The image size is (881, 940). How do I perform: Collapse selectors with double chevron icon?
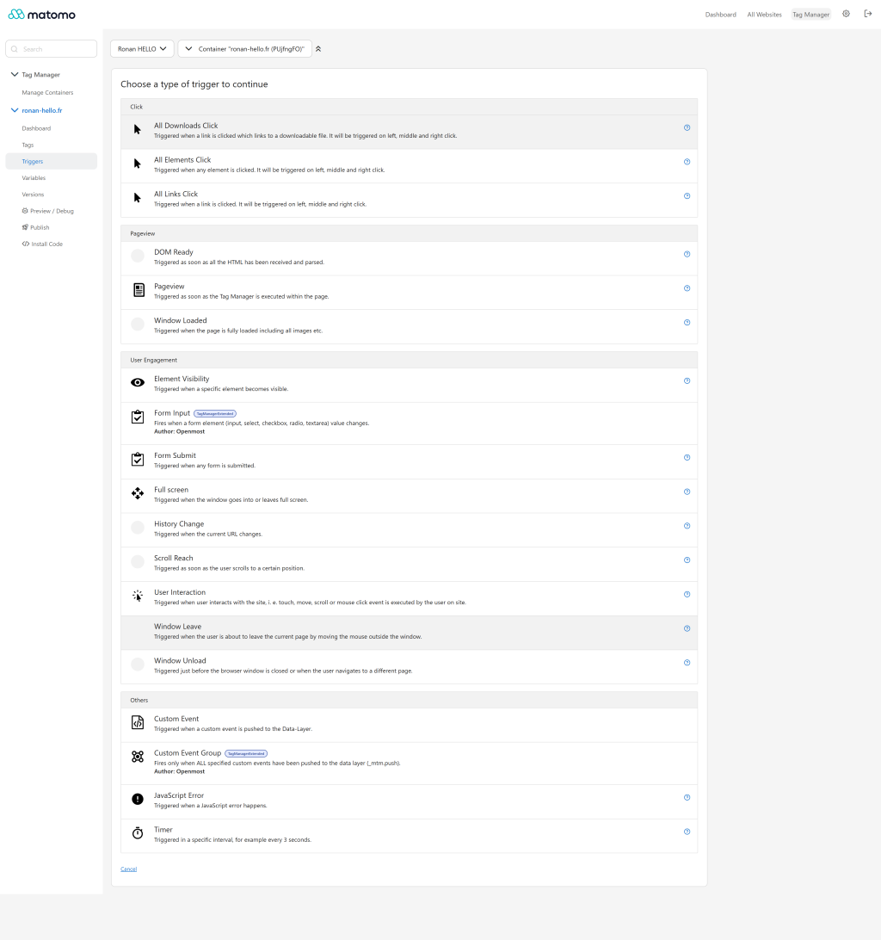pos(318,49)
